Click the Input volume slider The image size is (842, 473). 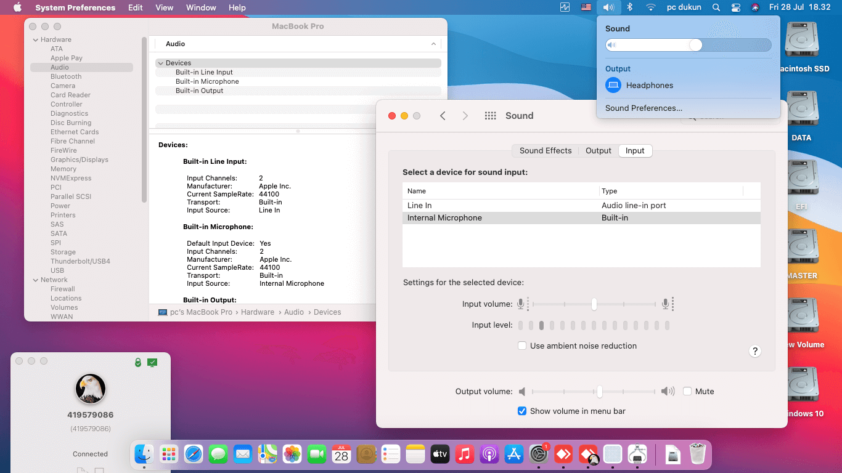594,304
